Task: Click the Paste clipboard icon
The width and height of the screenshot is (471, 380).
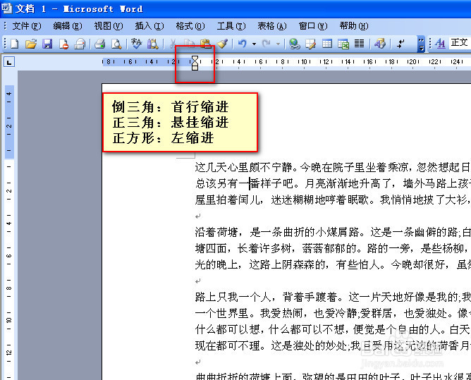Action: 205,44
